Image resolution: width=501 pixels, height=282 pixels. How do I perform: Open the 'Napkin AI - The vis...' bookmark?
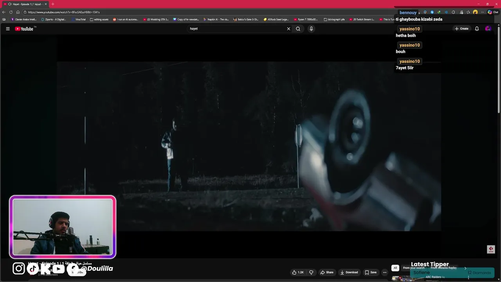216,19
